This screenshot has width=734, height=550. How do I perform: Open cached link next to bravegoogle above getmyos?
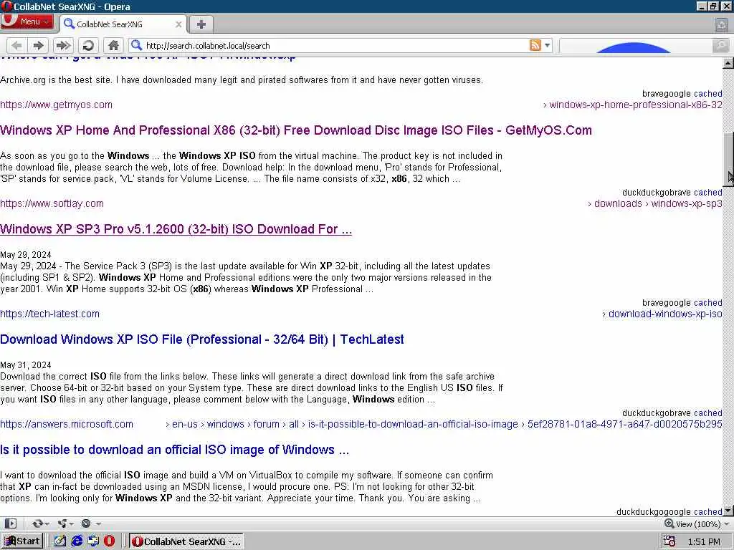point(707,94)
